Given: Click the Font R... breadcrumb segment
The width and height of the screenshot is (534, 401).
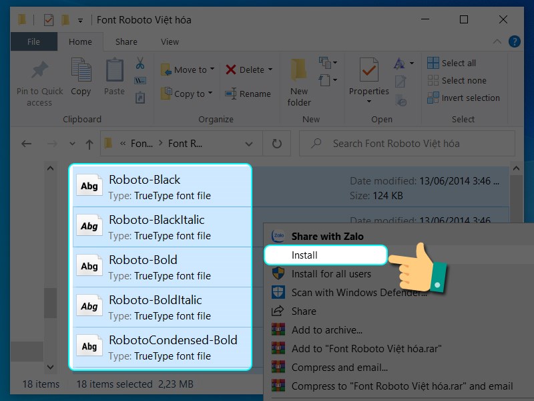Looking at the screenshot, I should click(x=185, y=144).
